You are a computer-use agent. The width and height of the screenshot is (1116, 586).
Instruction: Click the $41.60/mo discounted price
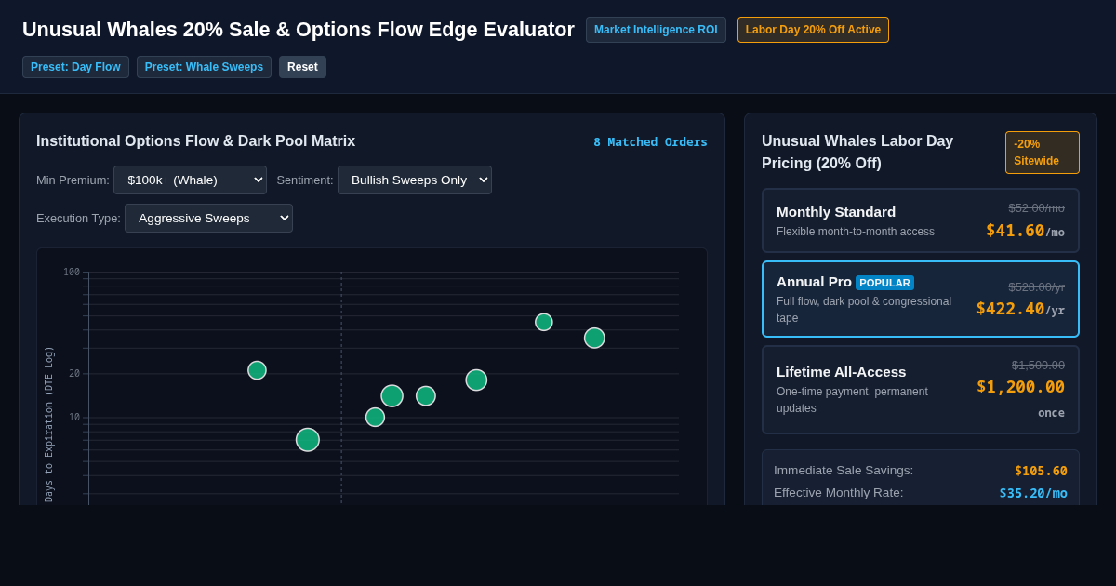1025,231
